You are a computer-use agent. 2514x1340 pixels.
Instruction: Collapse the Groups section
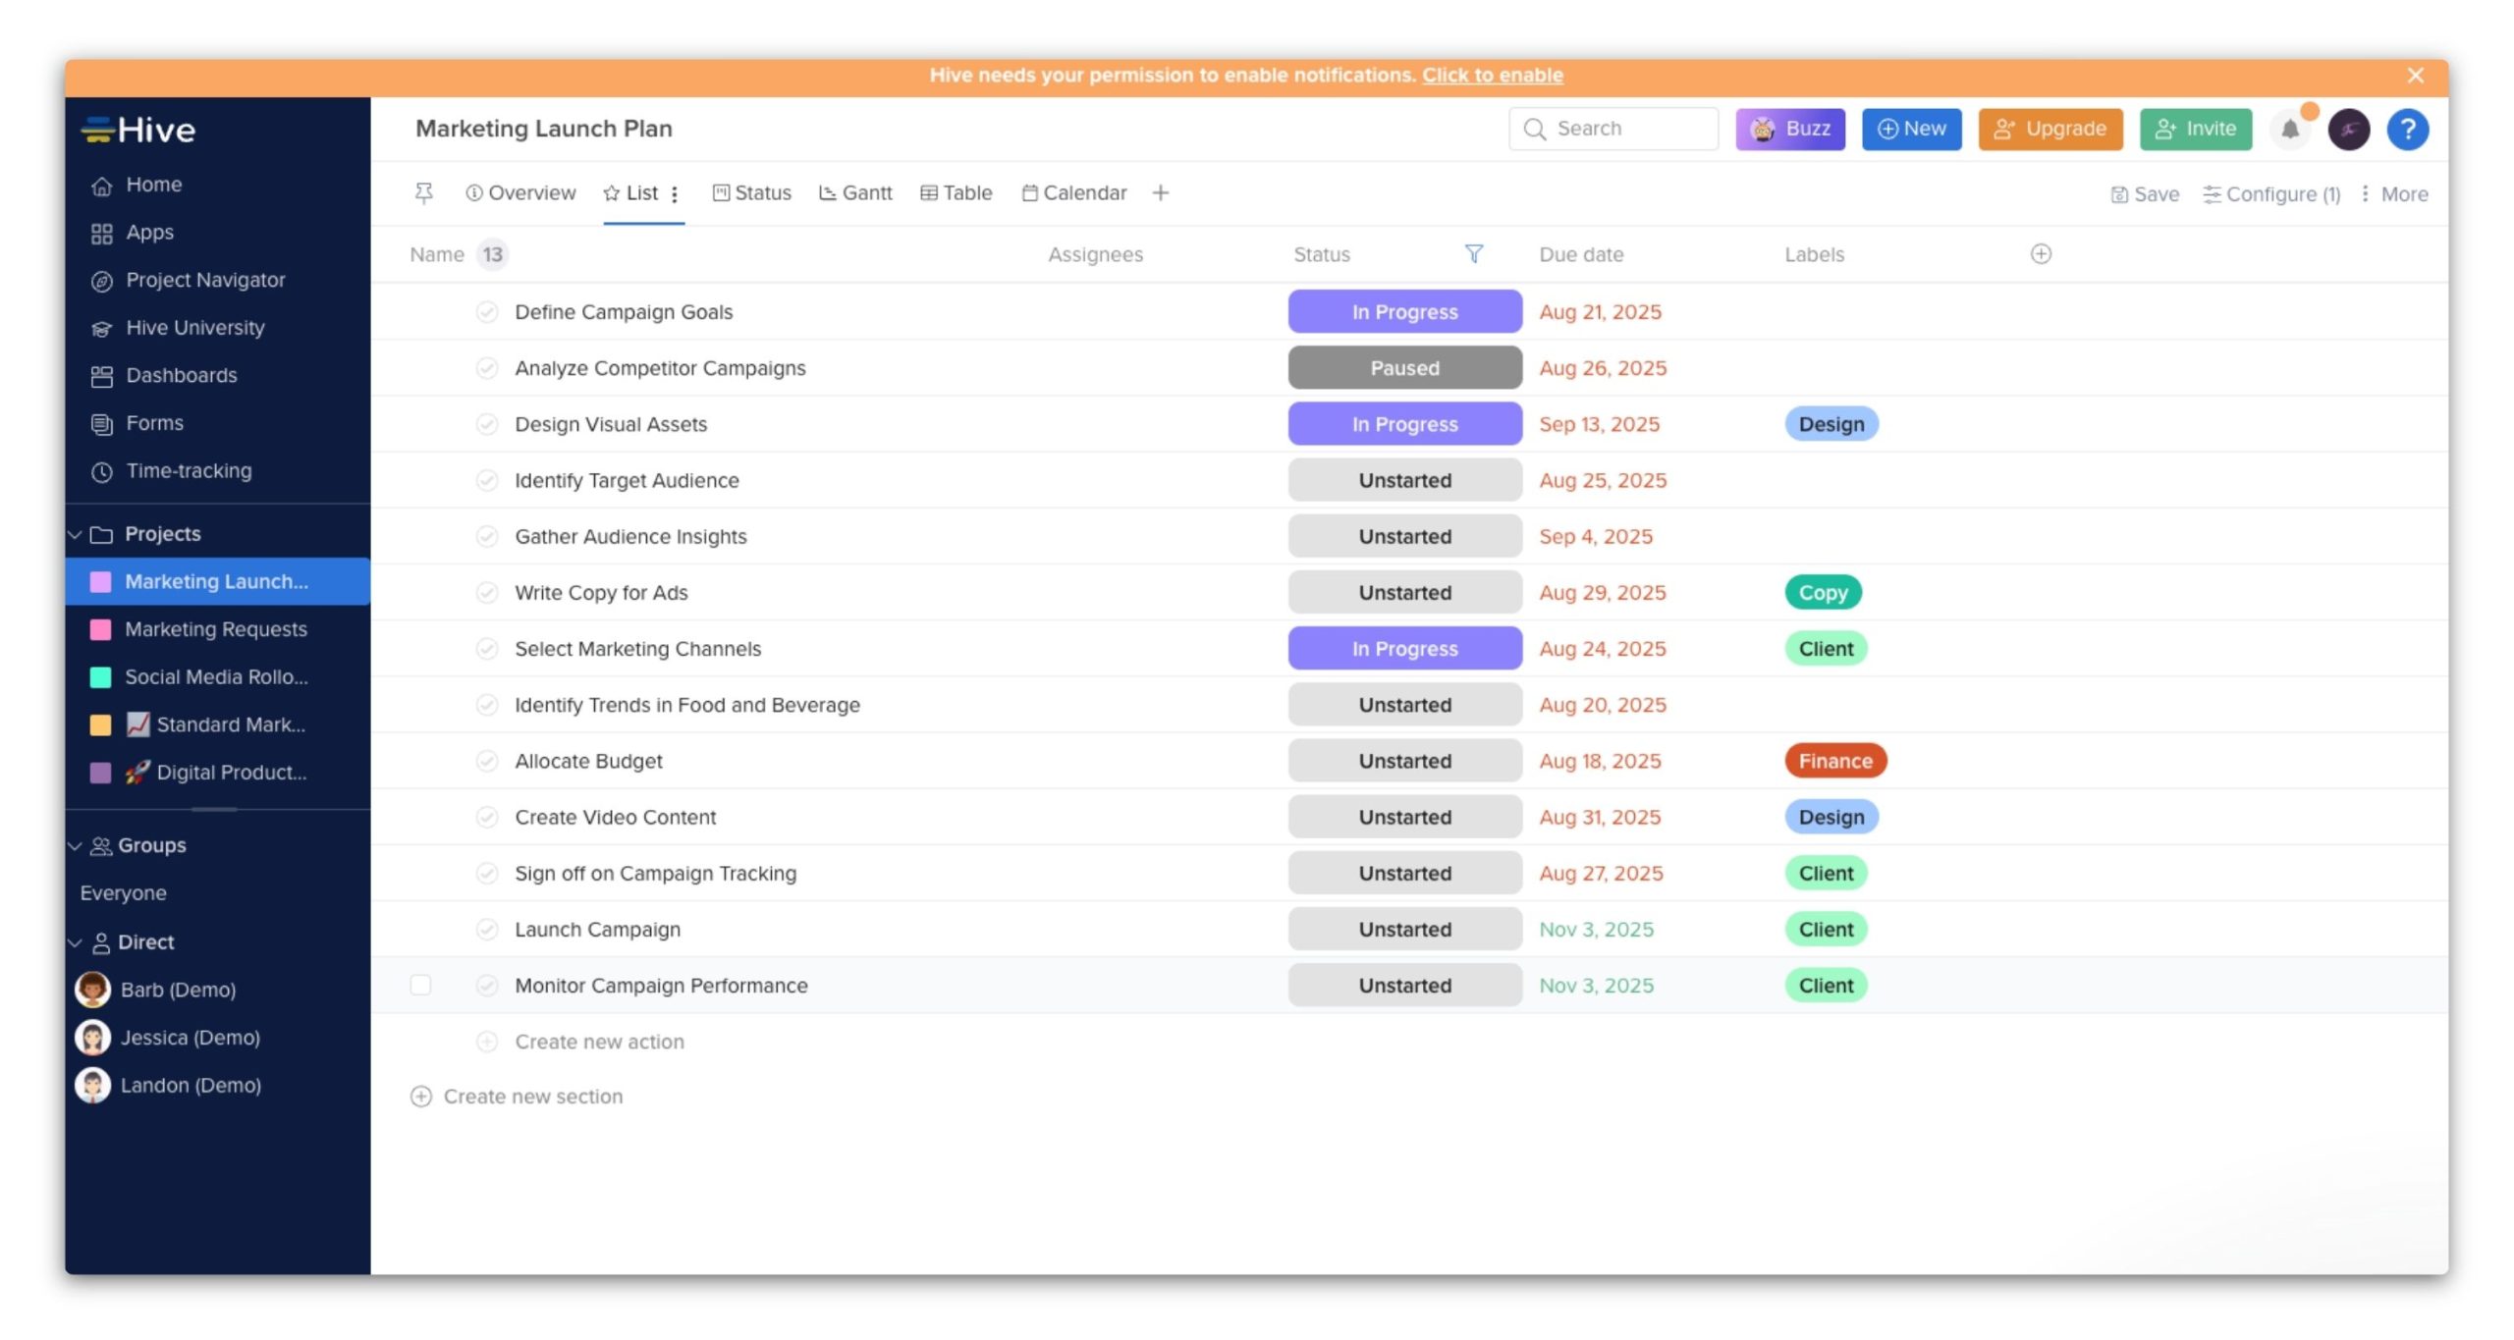[75, 846]
